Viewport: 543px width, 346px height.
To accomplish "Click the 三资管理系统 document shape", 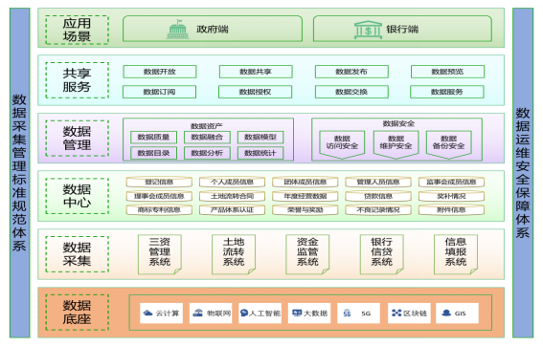I will [x=160, y=254].
